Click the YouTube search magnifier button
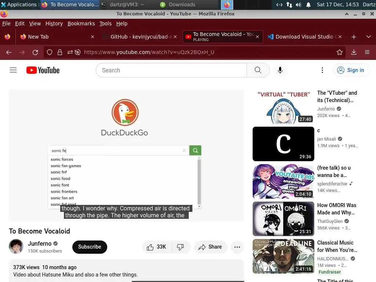 pos(258,70)
